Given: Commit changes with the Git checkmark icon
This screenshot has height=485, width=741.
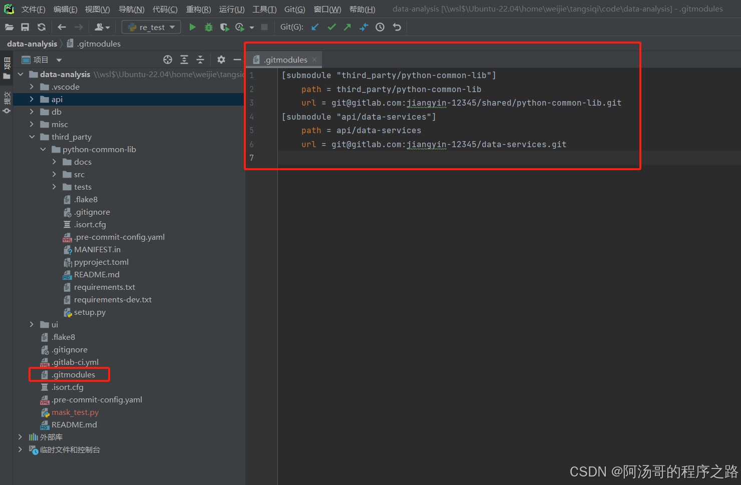Looking at the screenshot, I should coord(331,27).
